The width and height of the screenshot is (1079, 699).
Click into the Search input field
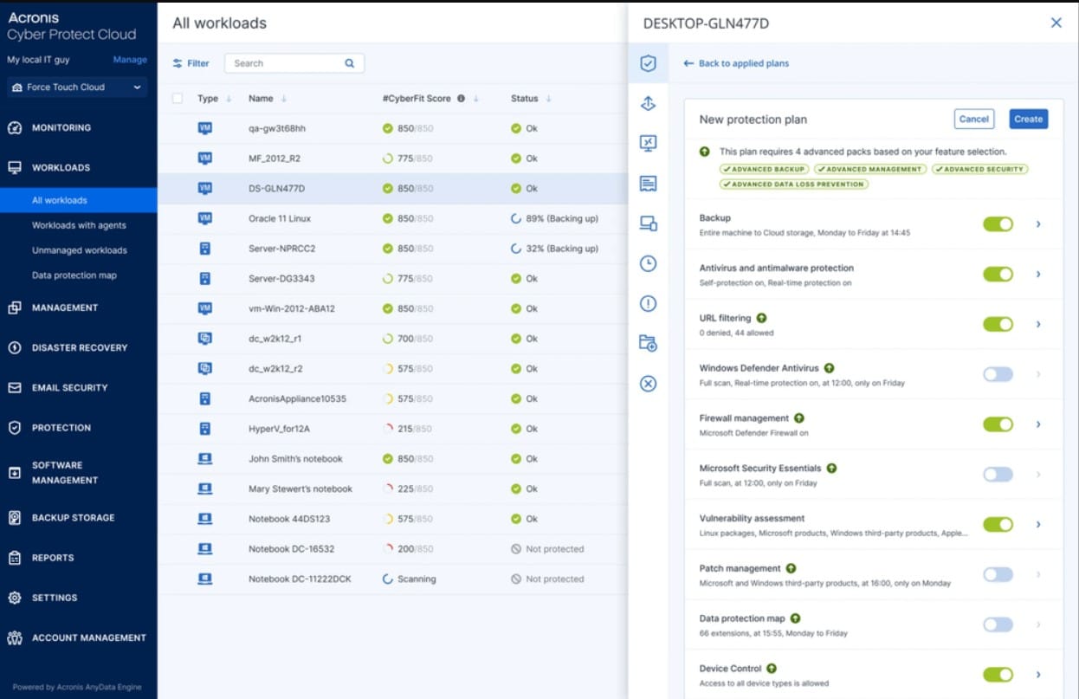[x=294, y=63]
